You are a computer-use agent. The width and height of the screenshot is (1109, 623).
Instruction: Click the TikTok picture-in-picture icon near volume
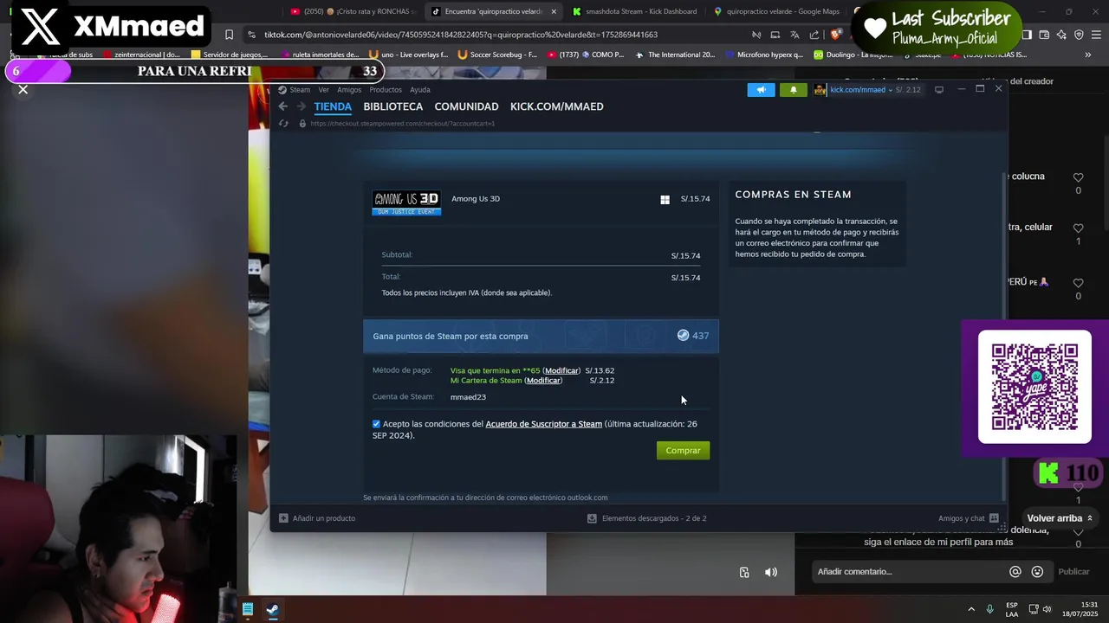(744, 572)
